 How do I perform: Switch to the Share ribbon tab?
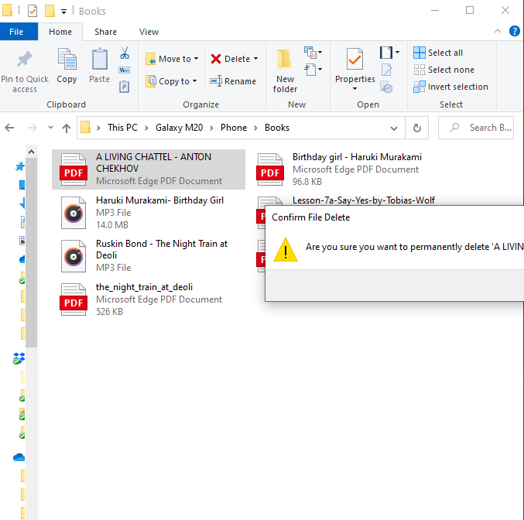click(105, 32)
